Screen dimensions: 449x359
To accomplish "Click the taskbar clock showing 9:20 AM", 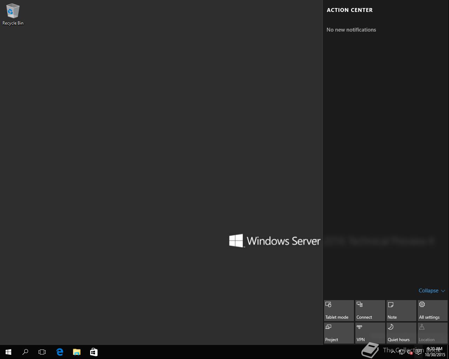I will click(435, 352).
